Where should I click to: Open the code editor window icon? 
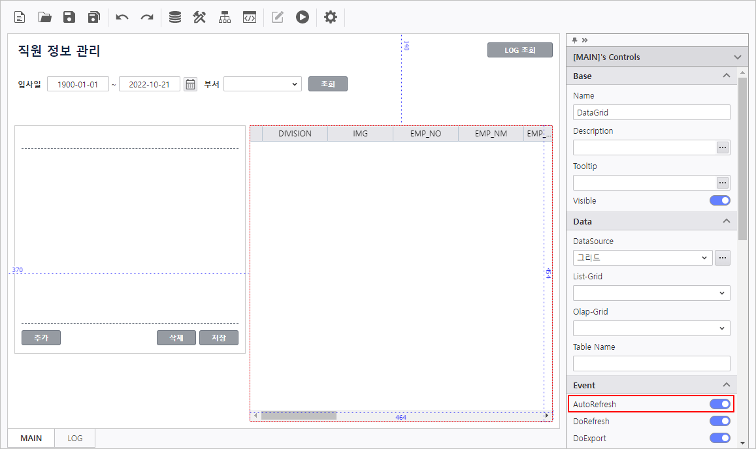coord(249,17)
